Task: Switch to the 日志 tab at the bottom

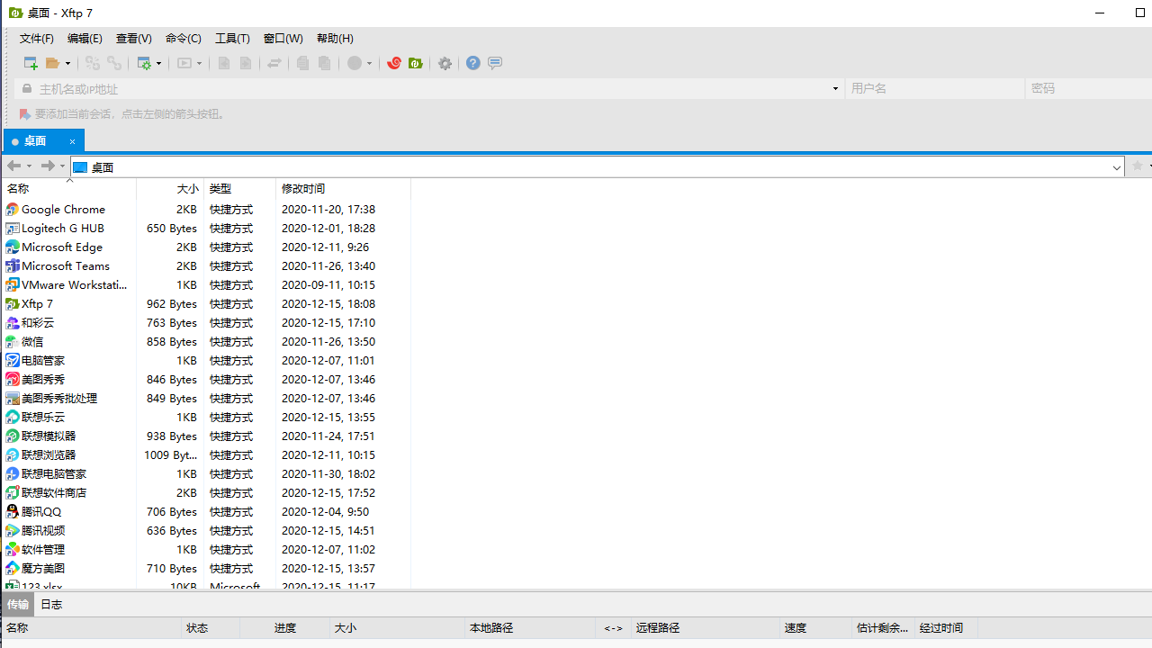Action: [x=50, y=604]
